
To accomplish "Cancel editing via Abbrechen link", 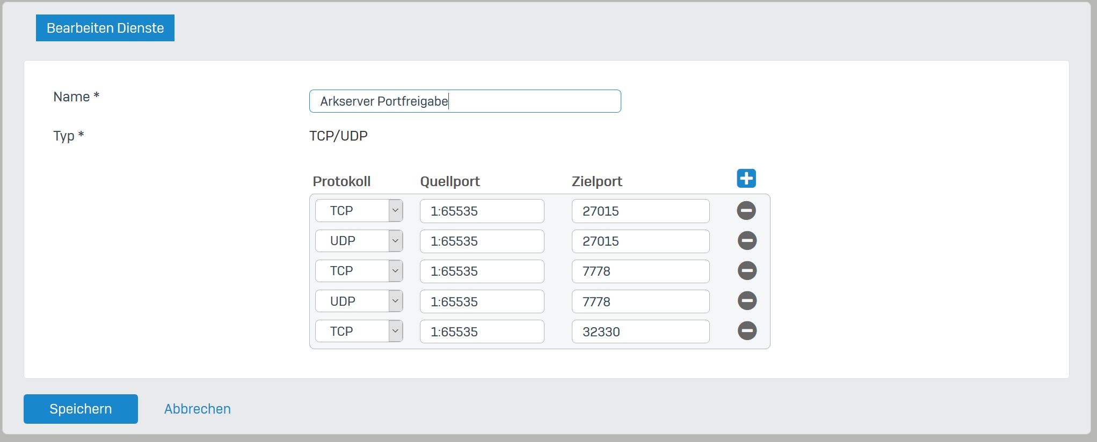I will click(x=198, y=409).
